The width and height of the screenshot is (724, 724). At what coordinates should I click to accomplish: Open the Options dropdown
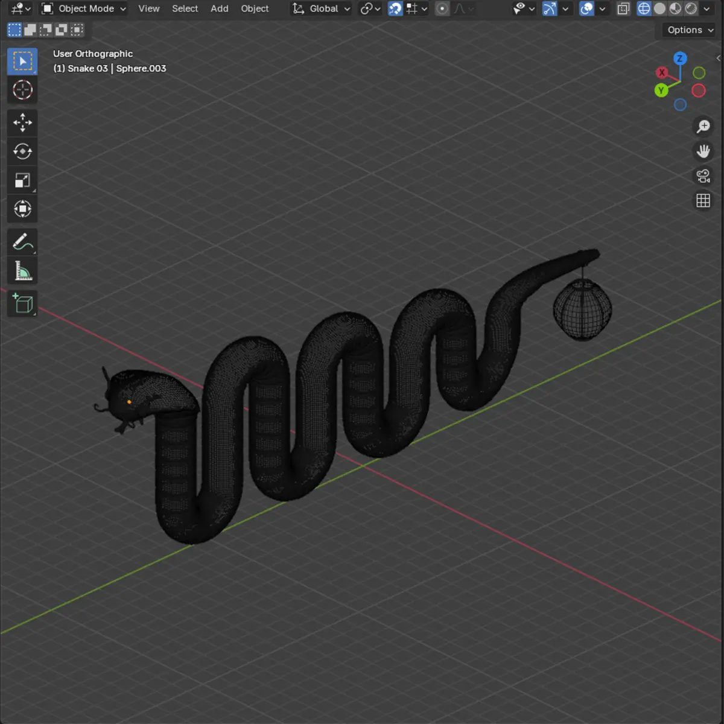[690, 30]
